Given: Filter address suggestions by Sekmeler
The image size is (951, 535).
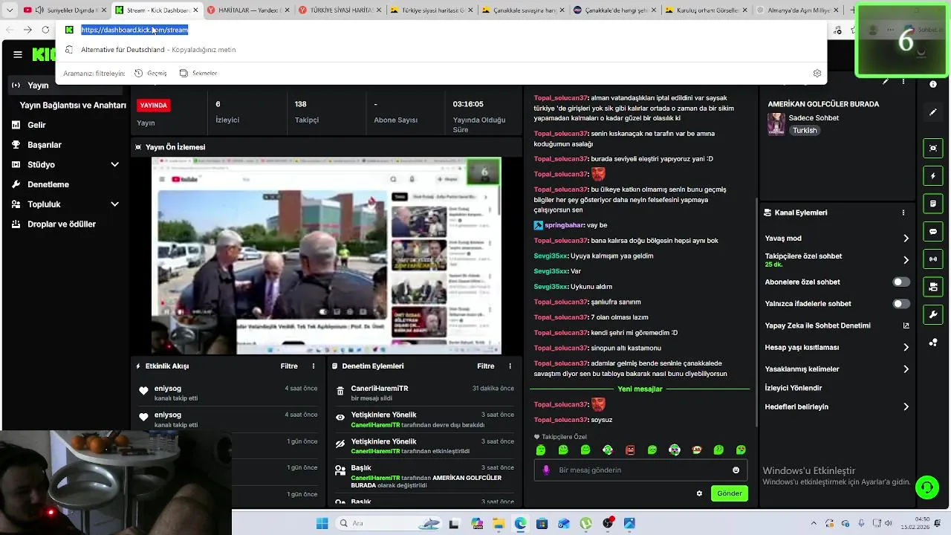Looking at the screenshot, I should [198, 74].
